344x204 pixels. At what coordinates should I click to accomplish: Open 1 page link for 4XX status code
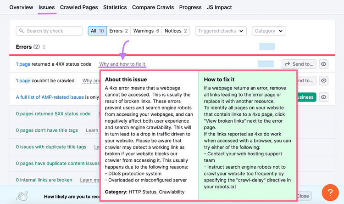pyautogui.click(x=23, y=64)
